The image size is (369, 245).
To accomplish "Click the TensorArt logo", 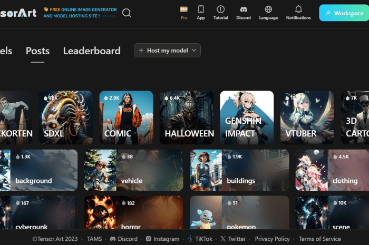I will tap(18, 13).
